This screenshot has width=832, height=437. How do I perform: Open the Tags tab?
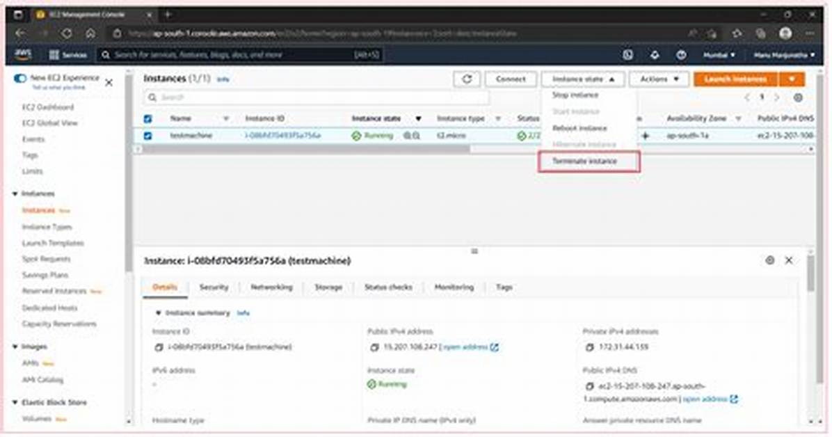click(504, 287)
